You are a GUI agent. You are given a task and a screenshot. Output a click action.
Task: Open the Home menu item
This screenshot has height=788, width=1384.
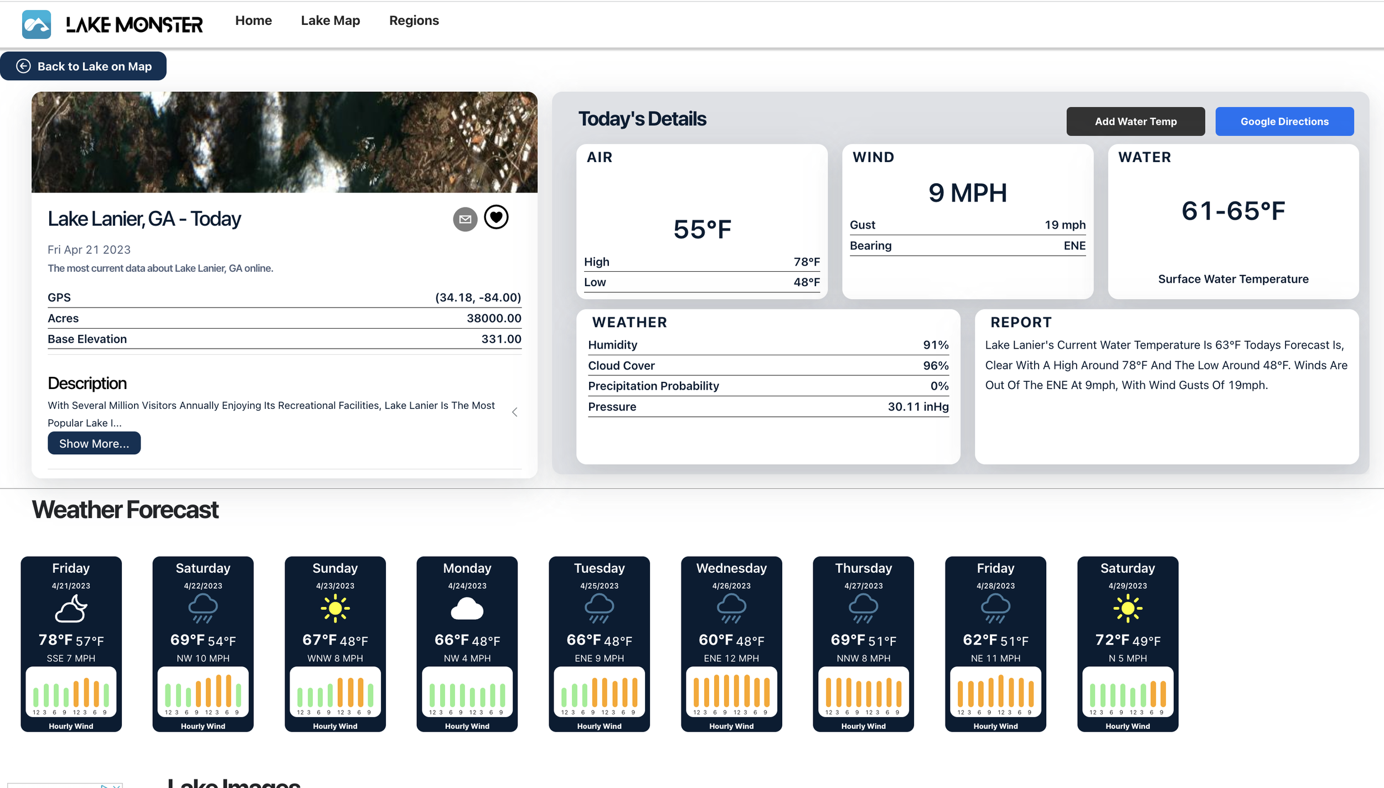click(x=253, y=20)
